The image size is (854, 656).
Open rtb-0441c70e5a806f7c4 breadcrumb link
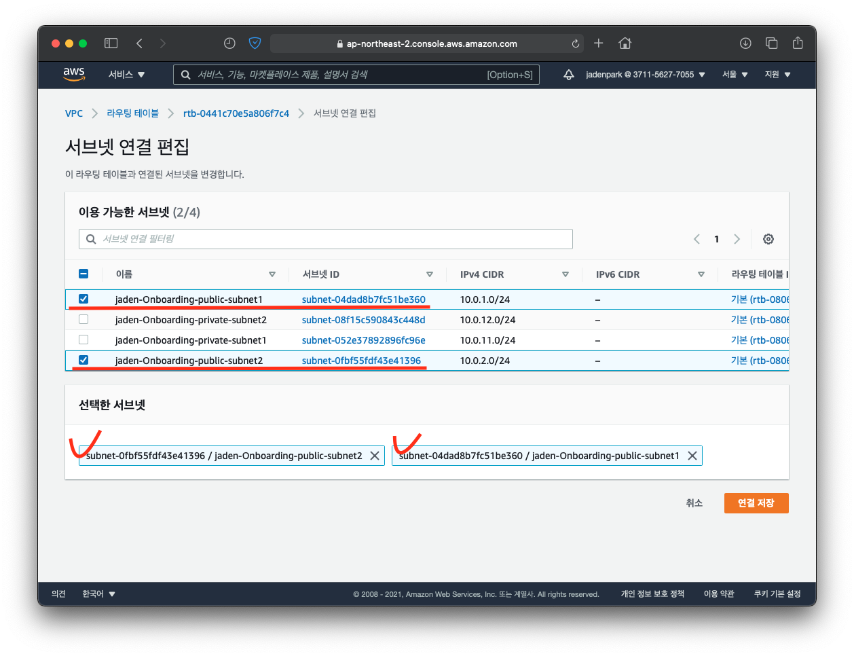[x=236, y=113]
